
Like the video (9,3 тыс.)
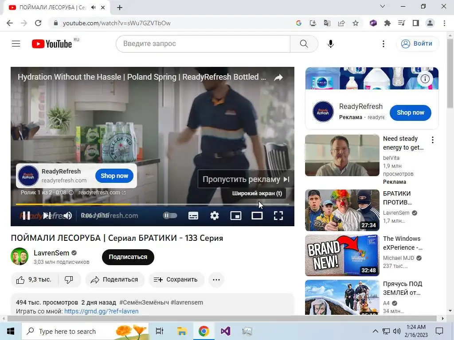[x=34, y=280]
